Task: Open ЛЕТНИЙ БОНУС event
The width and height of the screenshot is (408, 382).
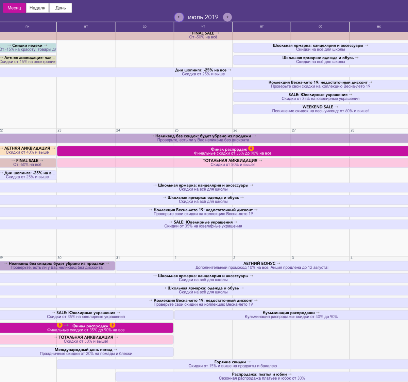Action: point(262,266)
